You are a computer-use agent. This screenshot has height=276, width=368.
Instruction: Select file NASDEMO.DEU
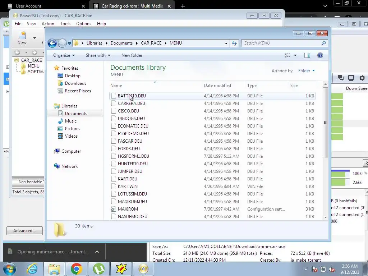click(212, 217)
